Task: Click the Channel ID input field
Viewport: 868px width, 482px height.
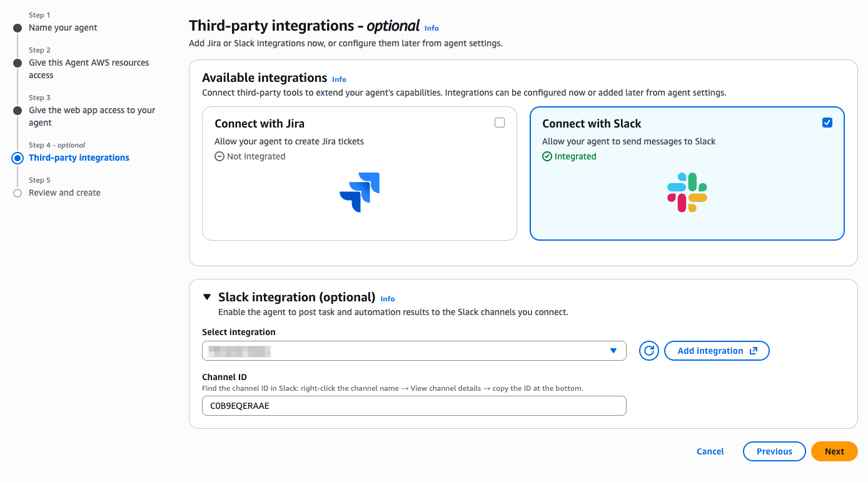Action: (x=414, y=406)
